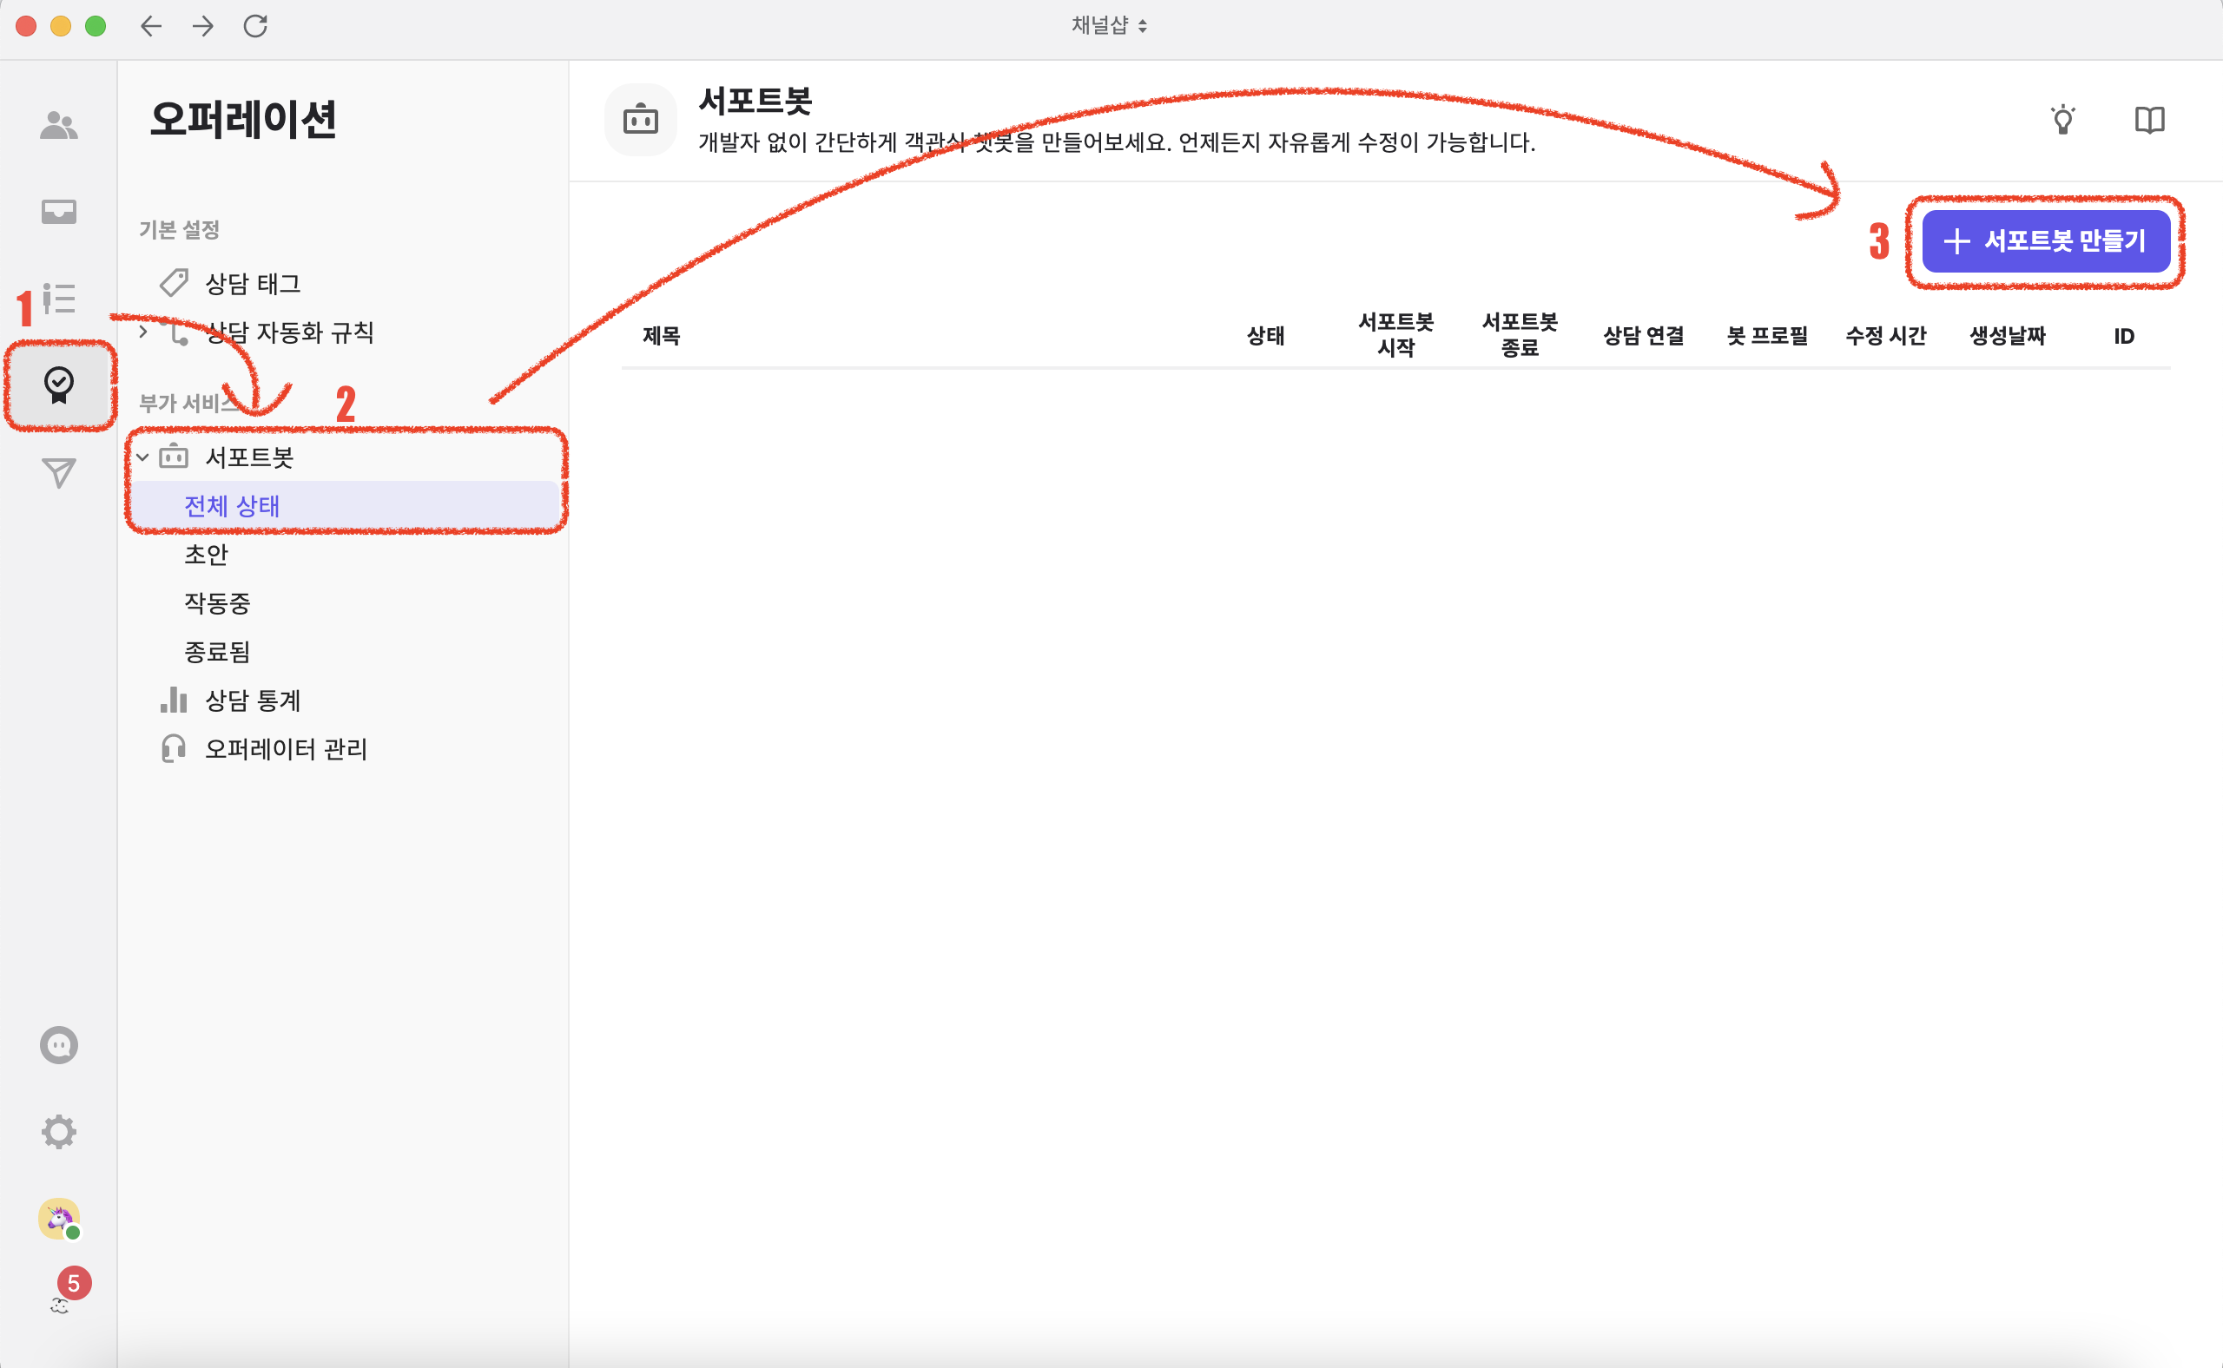
Task: Open the book guide icon
Action: pos(2149,121)
